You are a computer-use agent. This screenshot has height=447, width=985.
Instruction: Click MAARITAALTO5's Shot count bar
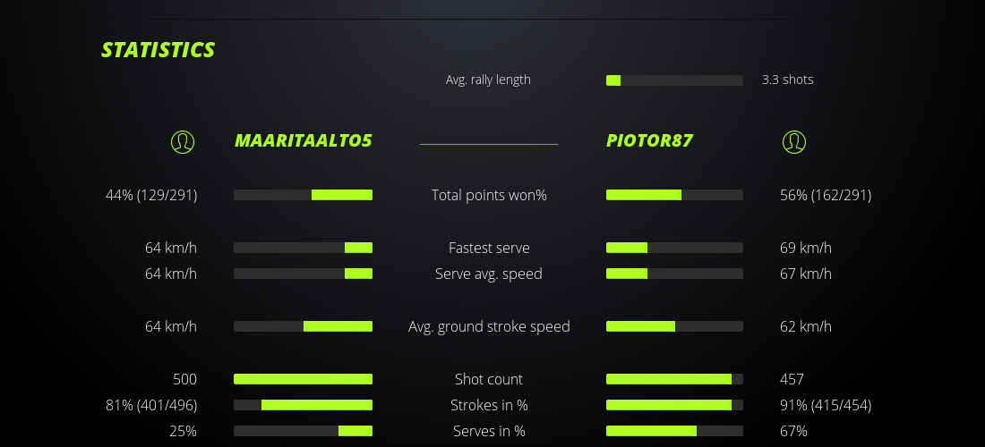(303, 379)
